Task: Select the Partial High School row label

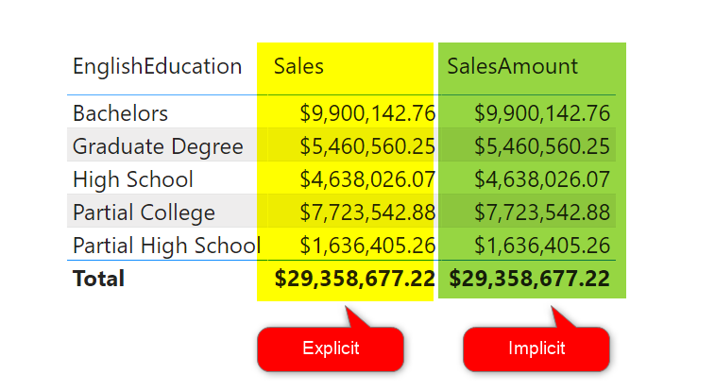Action: [x=166, y=246]
